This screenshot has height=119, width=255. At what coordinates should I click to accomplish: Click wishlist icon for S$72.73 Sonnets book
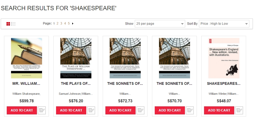(140, 110)
